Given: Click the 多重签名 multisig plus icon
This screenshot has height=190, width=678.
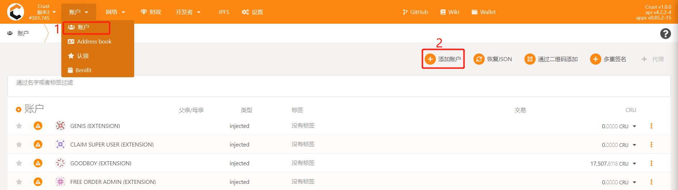Looking at the screenshot, I should [x=595, y=59].
